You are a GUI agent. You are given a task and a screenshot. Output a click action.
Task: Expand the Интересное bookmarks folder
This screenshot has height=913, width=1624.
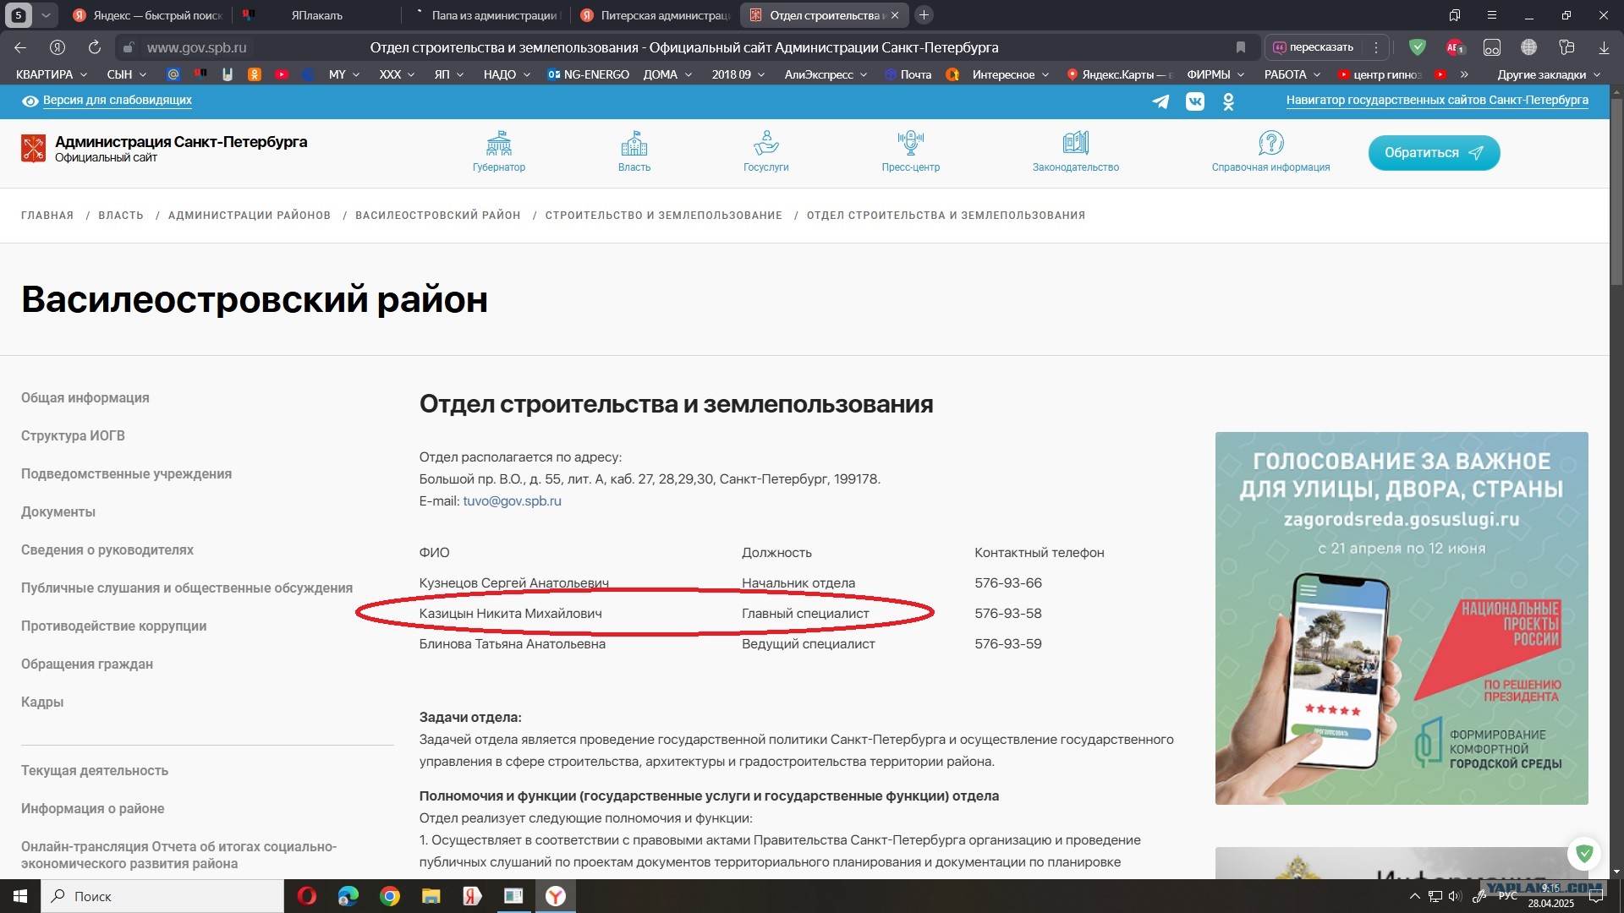tap(1011, 74)
